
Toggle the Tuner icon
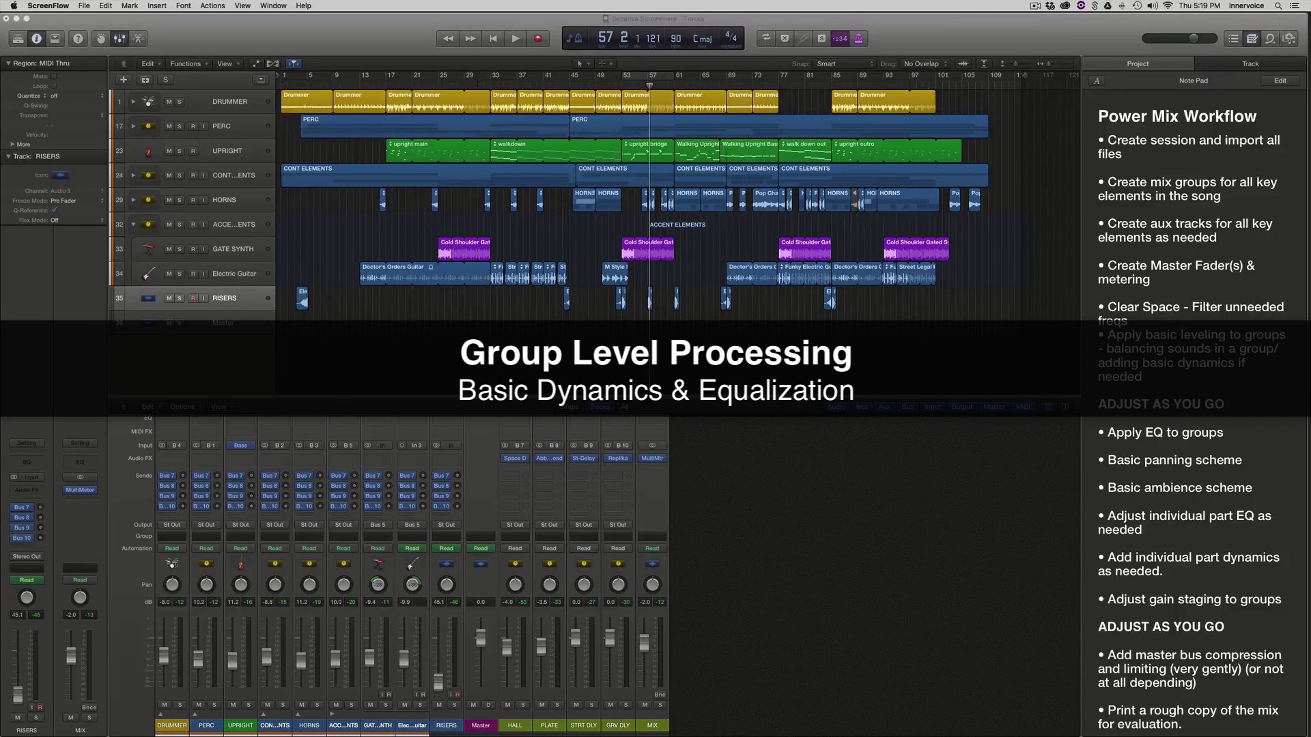click(x=803, y=39)
